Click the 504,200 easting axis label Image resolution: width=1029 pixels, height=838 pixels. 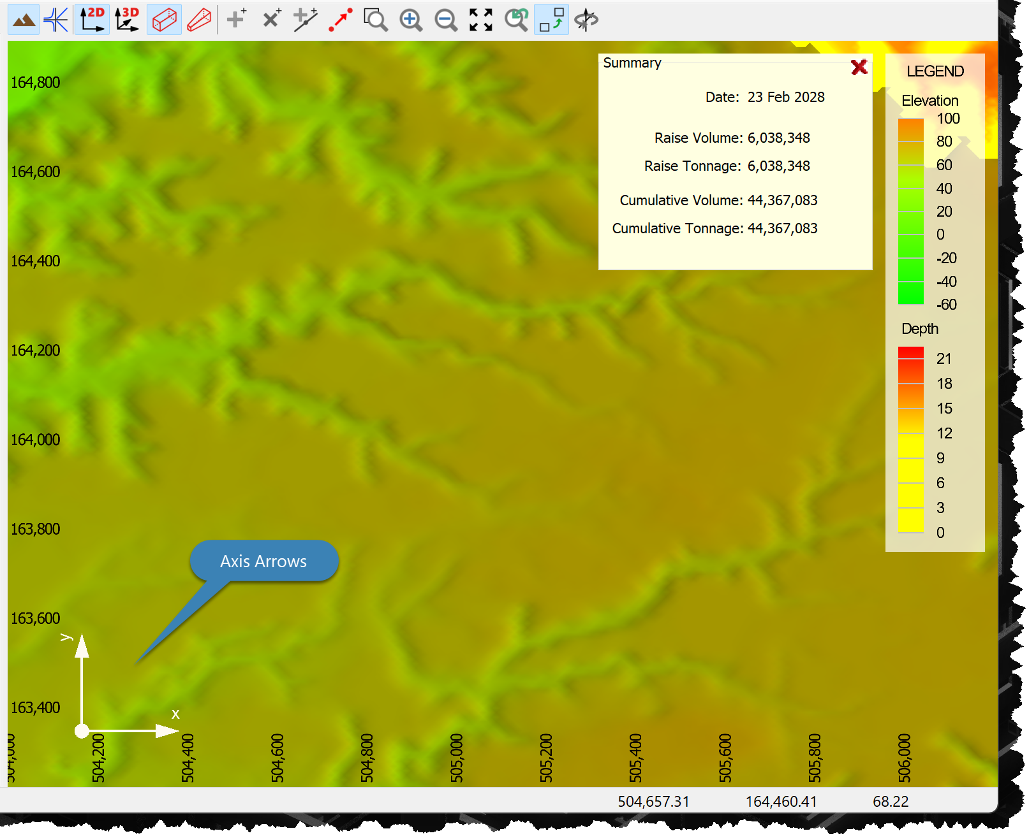pyautogui.click(x=98, y=758)
